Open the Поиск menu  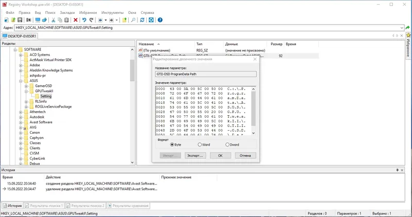pyautogui.click(x=50, y=12)
